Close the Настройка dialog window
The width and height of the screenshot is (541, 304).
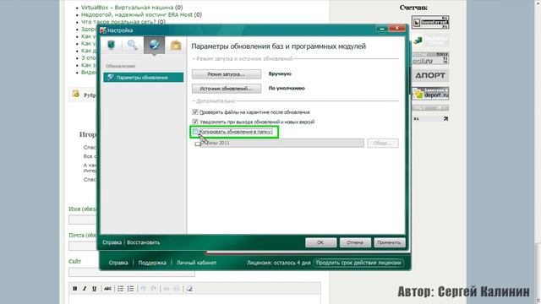tap(397, 28)
